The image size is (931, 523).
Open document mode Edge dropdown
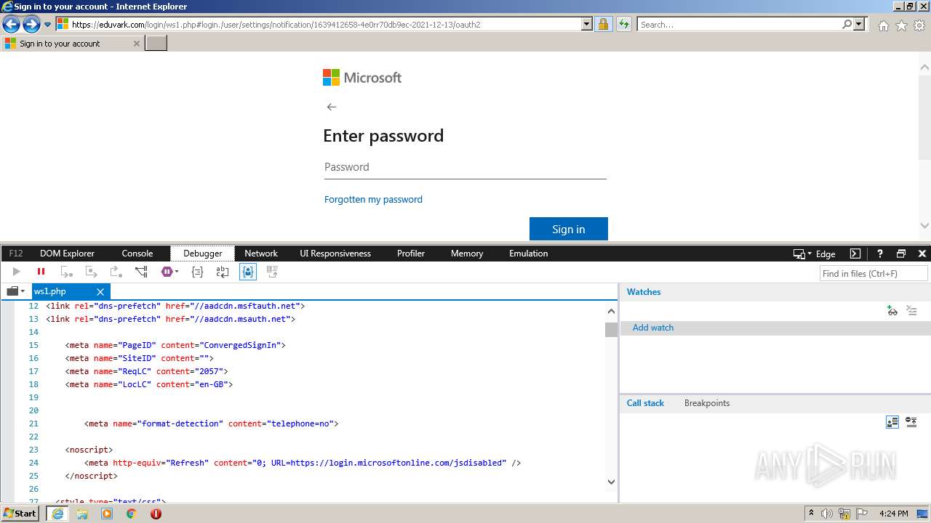click(815, 254)
